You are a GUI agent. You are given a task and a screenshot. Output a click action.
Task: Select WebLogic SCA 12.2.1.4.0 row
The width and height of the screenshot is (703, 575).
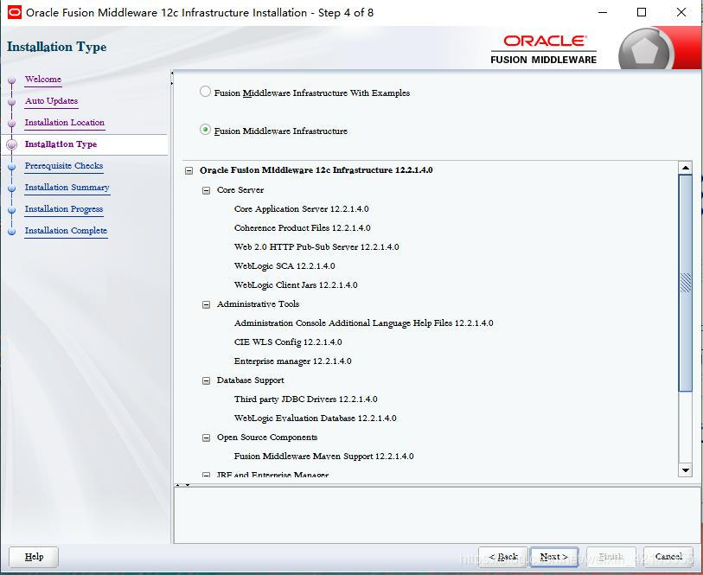[x=284, y=266]
